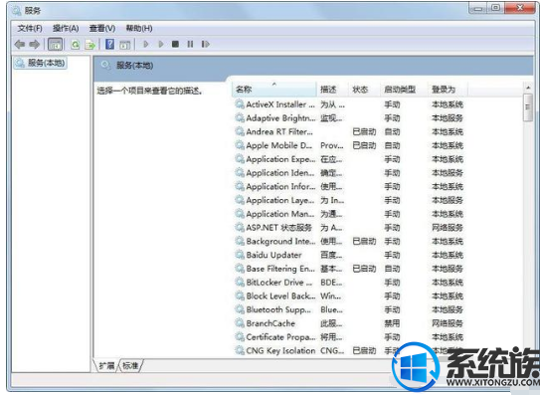Open the 查看(V) menu
Screen dimensions: 540x395
(102, 28)
